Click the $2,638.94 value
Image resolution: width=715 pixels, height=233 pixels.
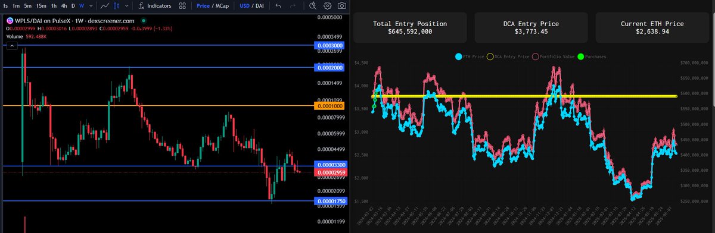pos(652,32)
